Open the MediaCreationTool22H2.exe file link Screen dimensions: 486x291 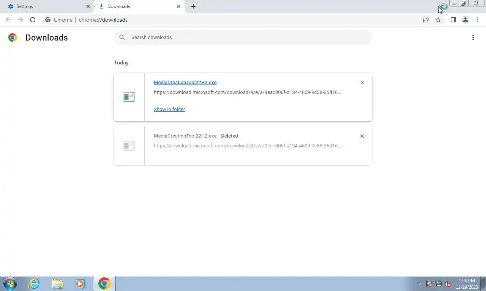click(x=185, y=82)
